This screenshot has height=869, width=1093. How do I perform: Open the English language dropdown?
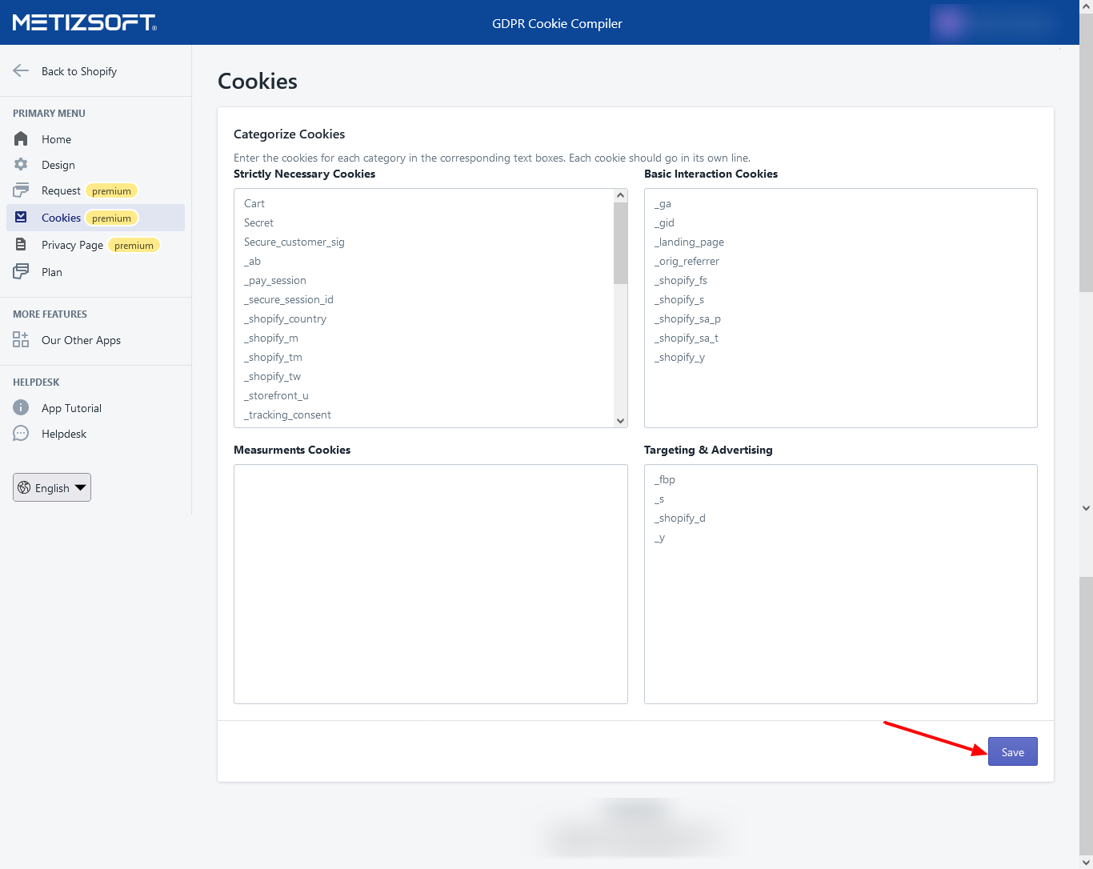52,487
